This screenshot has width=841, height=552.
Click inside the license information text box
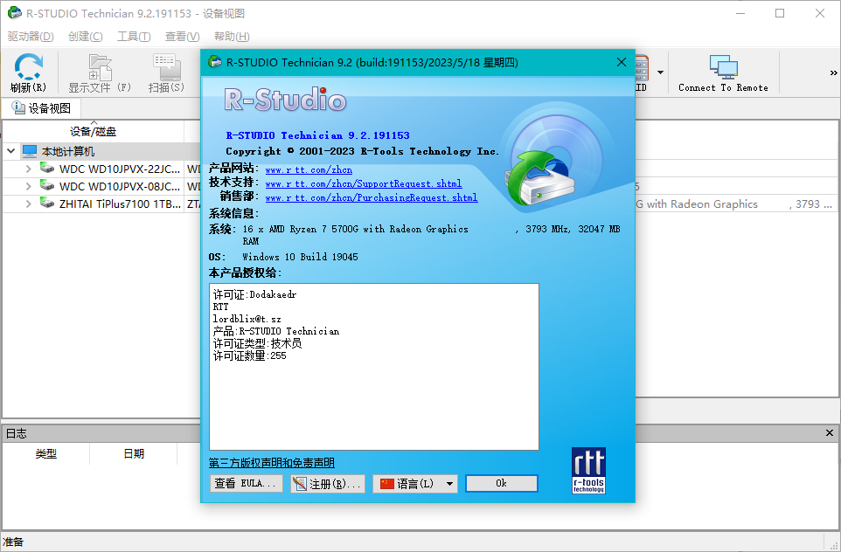click(374, 367)
